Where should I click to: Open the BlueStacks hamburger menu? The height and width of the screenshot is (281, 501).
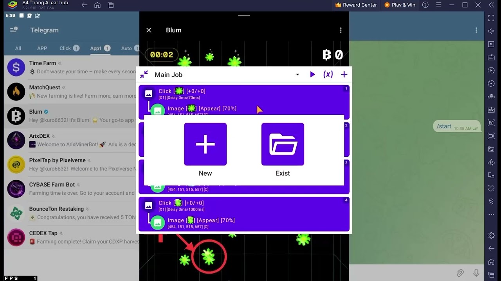[x=439, y=5]
